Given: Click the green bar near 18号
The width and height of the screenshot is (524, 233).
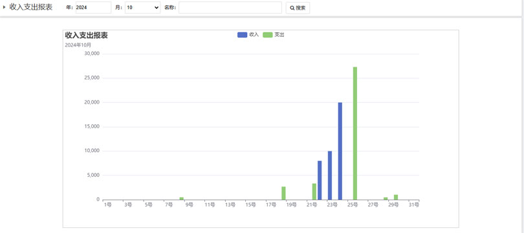Looking at the screenshot, I should pyautogui.click(x=283, y=194).
